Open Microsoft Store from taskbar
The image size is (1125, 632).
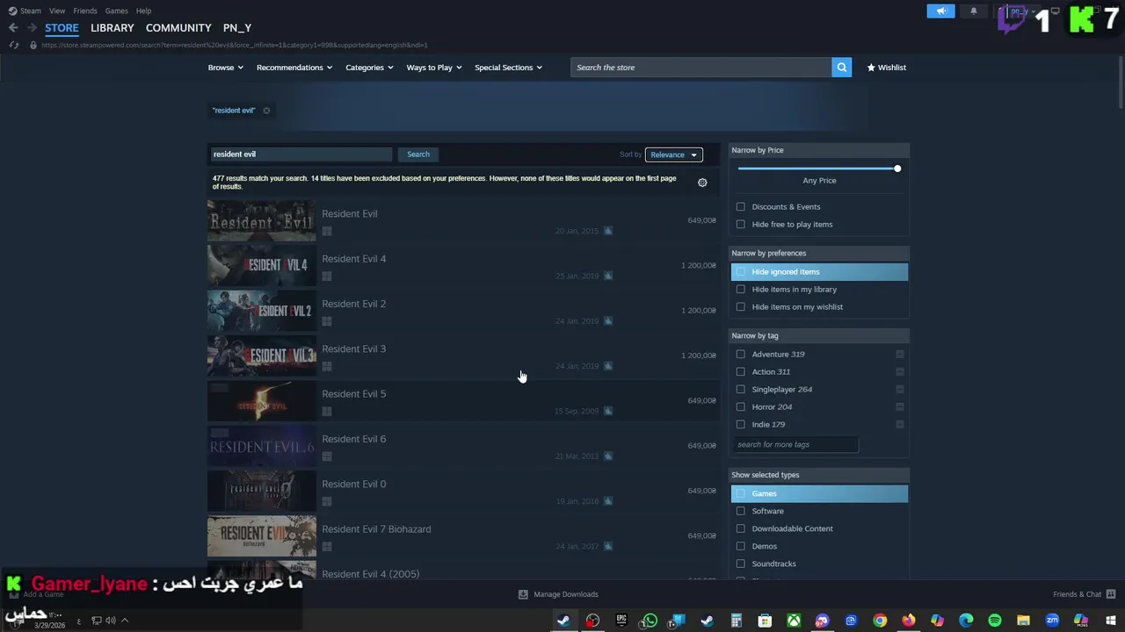[765, 621]
